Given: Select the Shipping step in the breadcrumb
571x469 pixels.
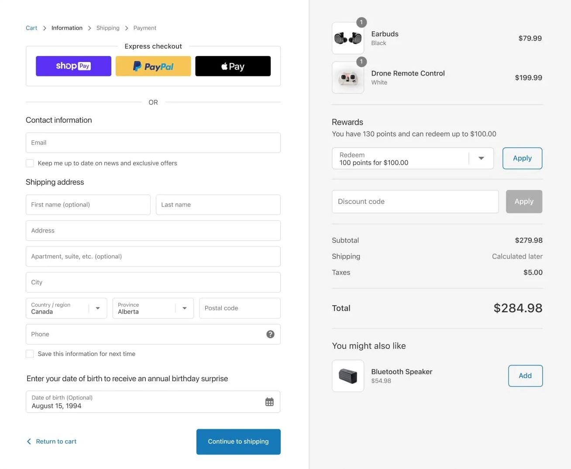Looking at the screenshot, I should pos(108,28).
